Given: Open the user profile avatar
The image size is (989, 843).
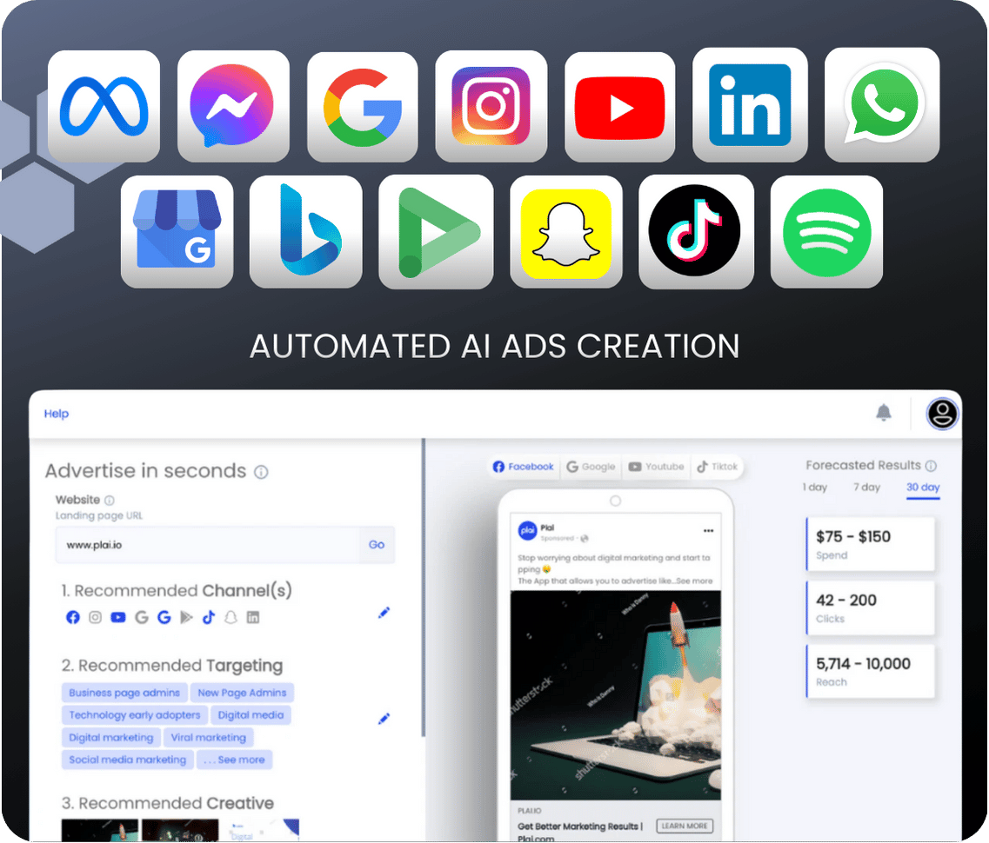Looking at the screenshot, I should [x=942, y=414].
